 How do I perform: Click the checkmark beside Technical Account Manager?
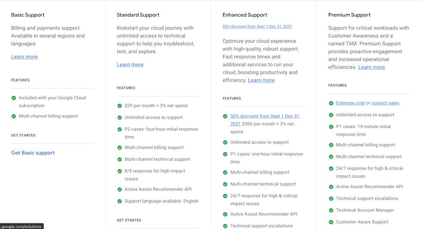pyautogui.click(x=331, y=210)
